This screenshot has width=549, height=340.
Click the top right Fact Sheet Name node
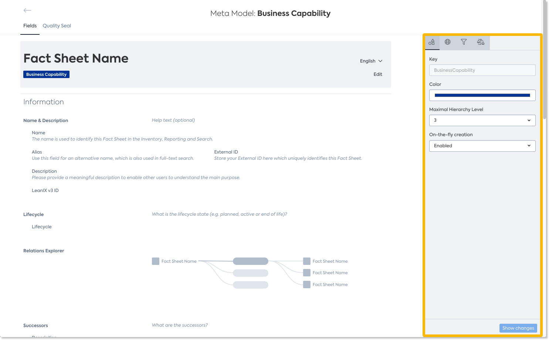coord(325,261)
